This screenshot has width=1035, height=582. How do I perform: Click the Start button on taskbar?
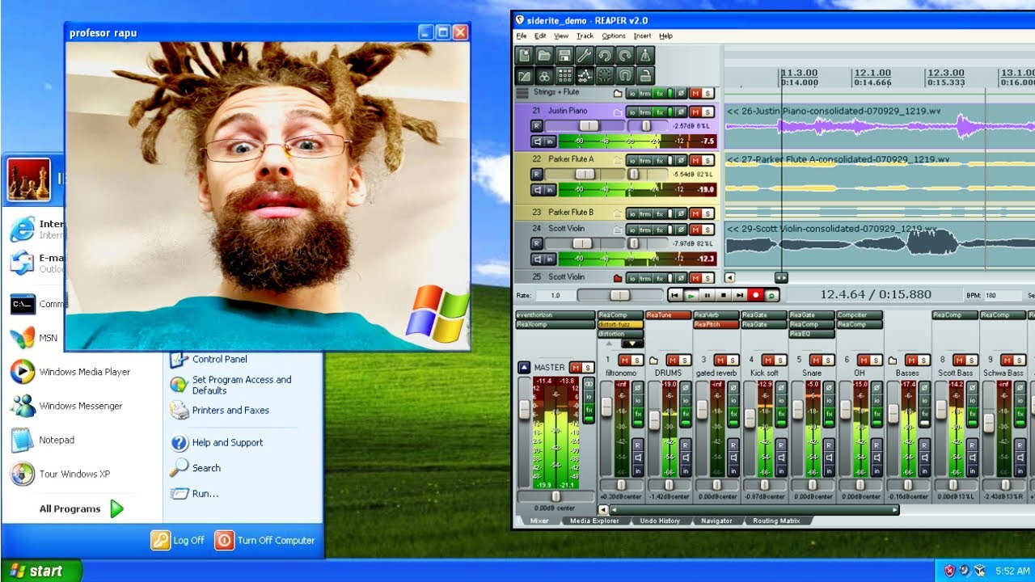pyautogui.click(x=41, y=571)
